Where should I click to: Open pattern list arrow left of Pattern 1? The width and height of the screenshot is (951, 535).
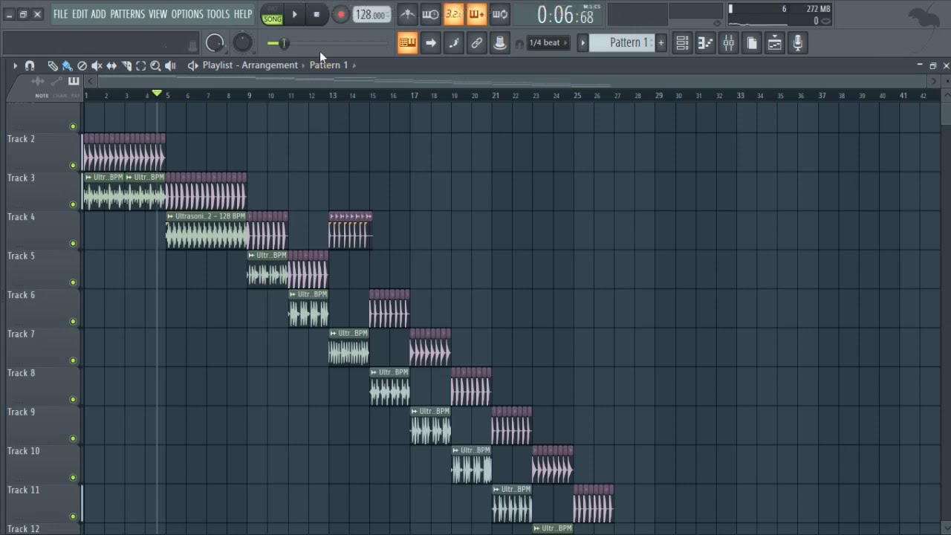pyautogui.click(x=582, y=43)
